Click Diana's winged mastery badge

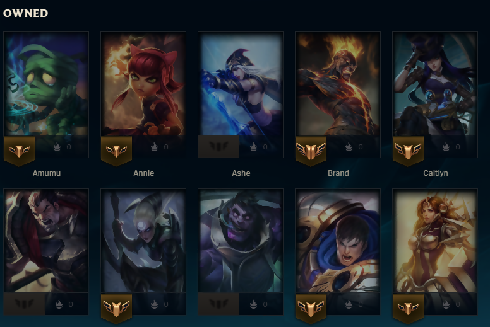tap(116, 308)
